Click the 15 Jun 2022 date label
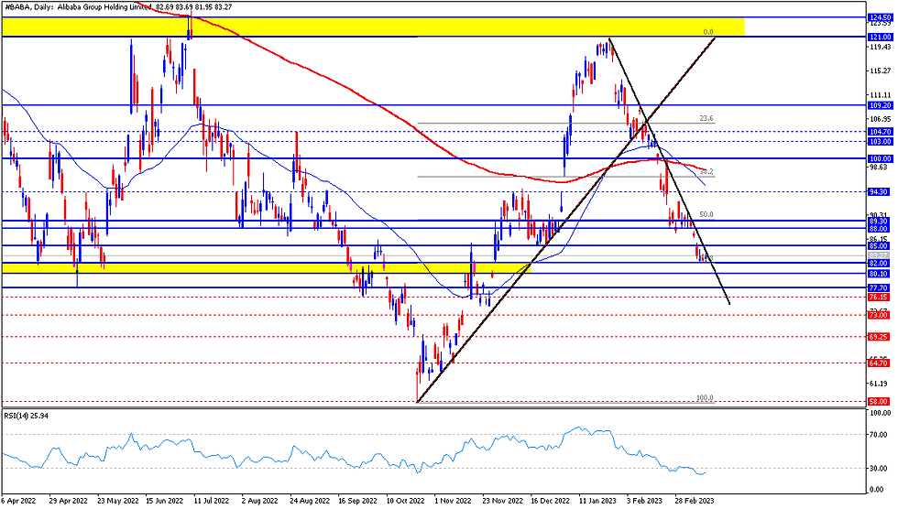Screen dimensions: 898x509 click(164, 501)
